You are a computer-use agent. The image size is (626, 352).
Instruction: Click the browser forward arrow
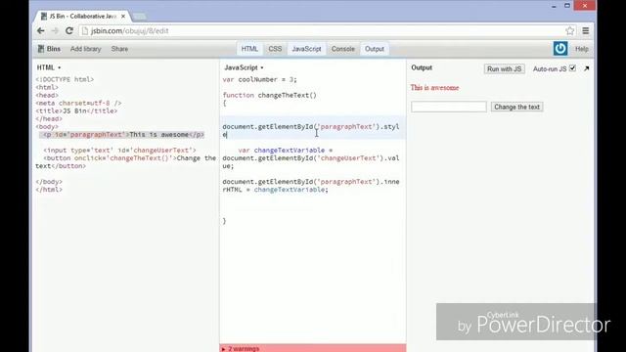55,30
